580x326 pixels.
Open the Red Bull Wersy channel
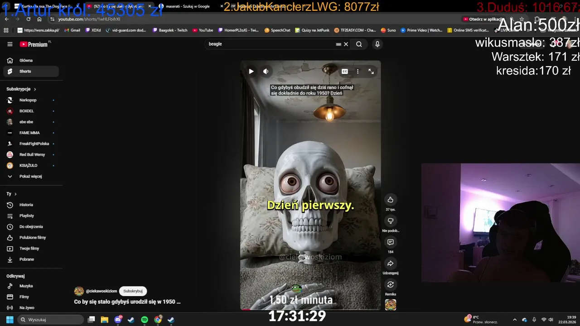(x=31, y=154)
